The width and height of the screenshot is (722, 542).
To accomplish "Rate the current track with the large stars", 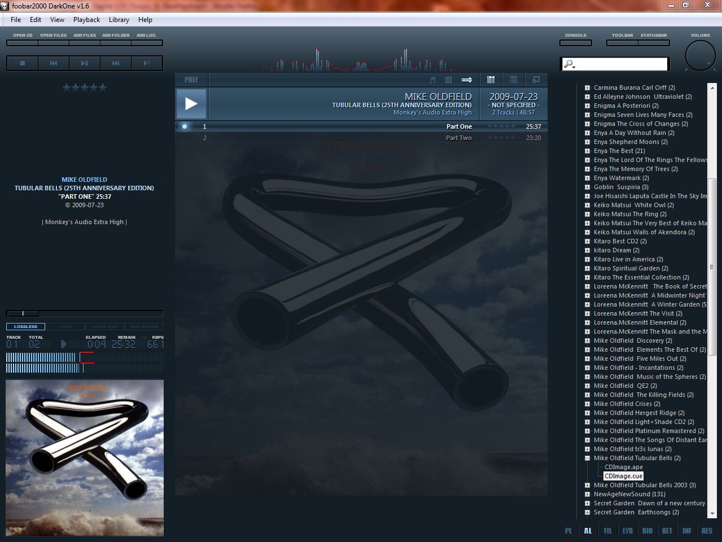I will click(84, 88).
